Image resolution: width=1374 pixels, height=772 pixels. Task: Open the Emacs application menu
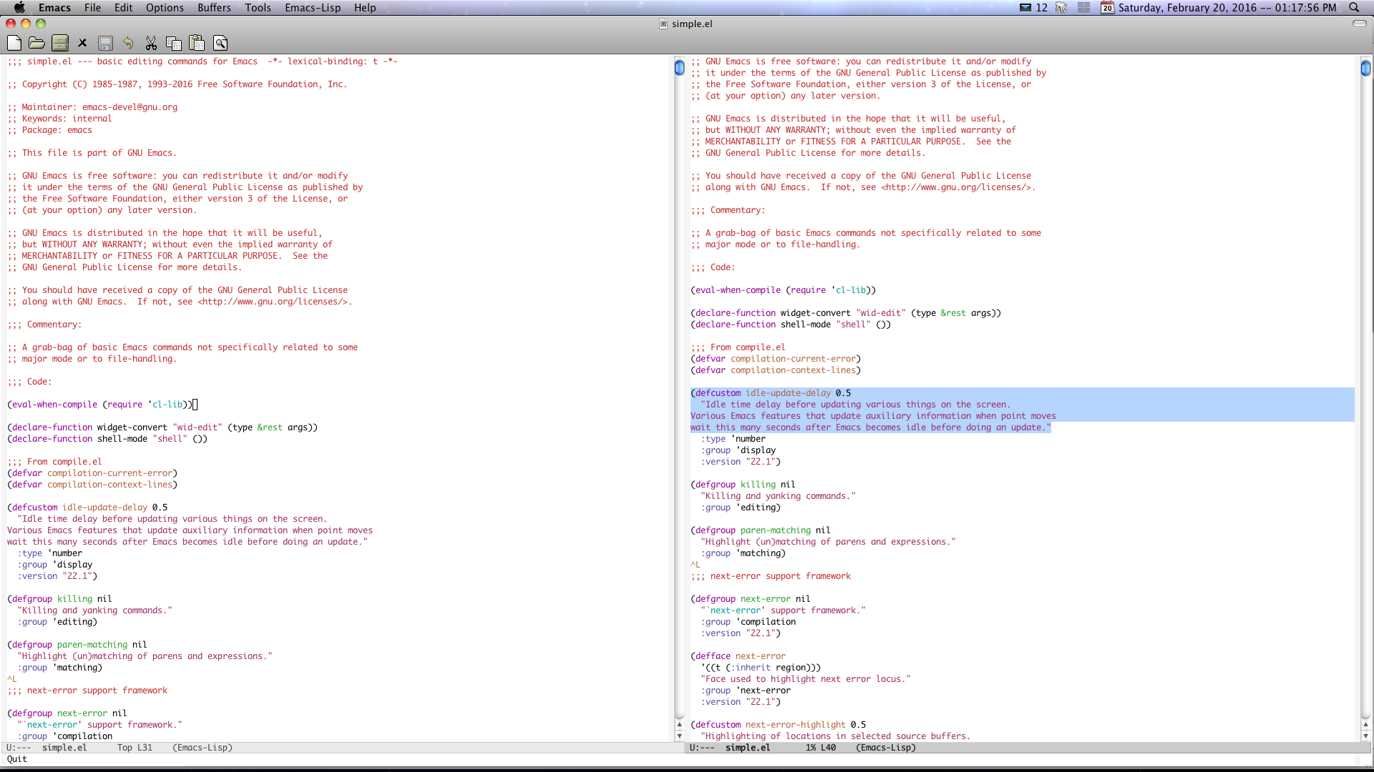coord(54,7)
